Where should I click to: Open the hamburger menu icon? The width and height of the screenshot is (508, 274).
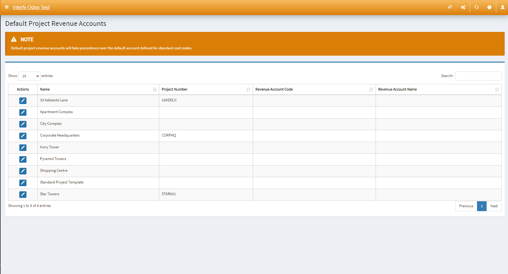pyautogui.click(x=7, y=7)
